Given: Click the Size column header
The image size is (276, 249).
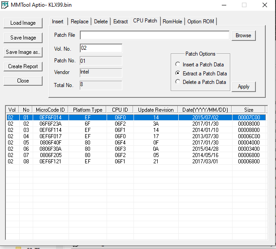Looking at the screenshot, I should pos(249,110).
